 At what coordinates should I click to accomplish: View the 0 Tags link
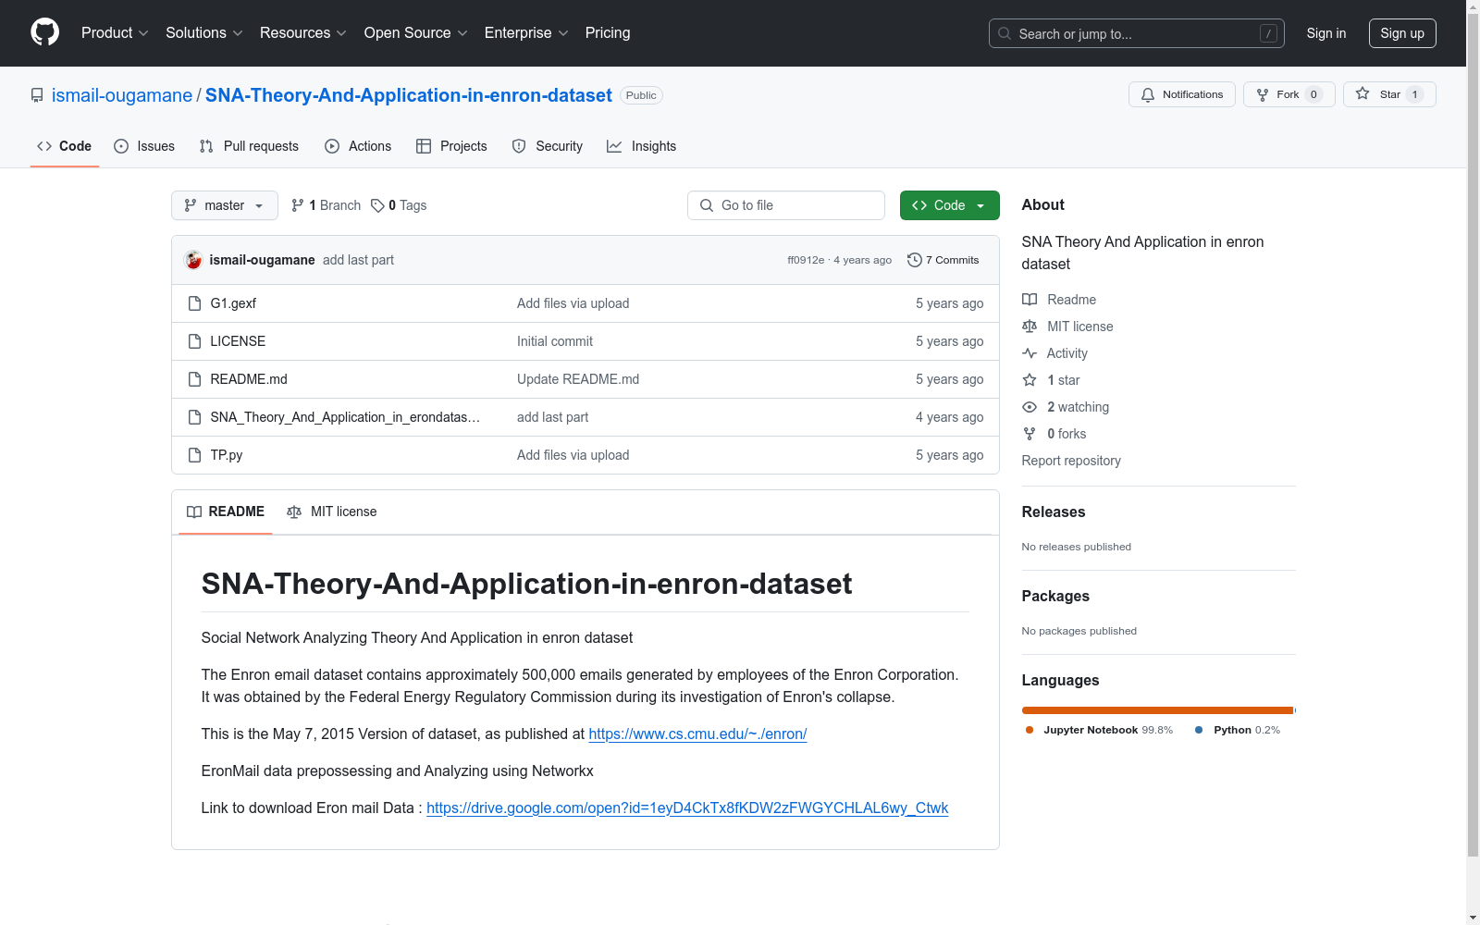point(399,205)
